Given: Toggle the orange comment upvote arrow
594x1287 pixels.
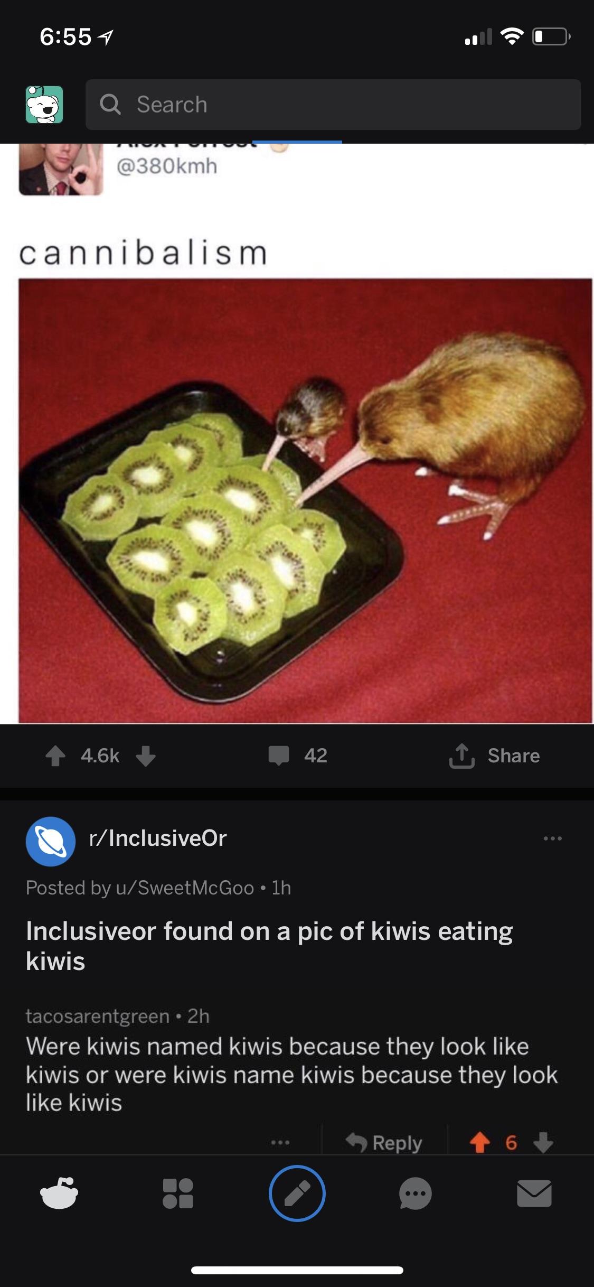Looking at the screenshot, I should [x=479, y=1143].
